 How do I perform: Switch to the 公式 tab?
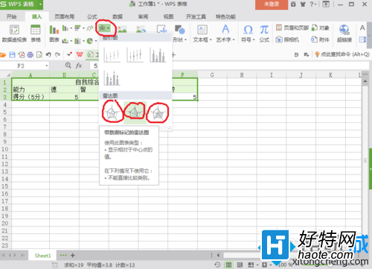click(92, 16)
